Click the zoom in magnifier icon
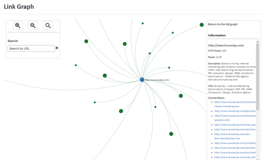265x160 pixels. click(x=18, y=26)
